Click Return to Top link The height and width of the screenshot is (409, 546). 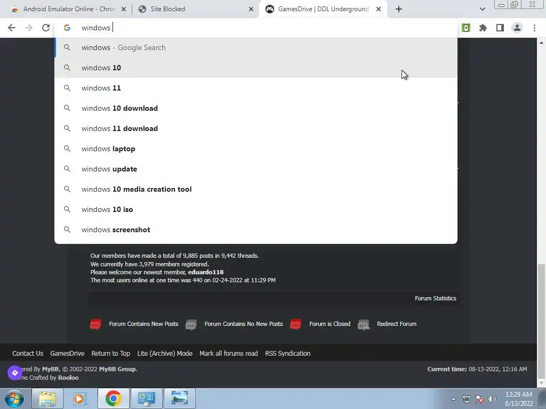(111, 354)
